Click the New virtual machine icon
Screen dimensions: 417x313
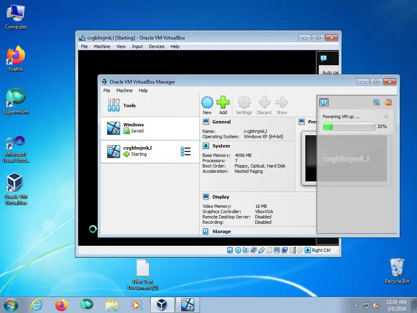[207, 102]
